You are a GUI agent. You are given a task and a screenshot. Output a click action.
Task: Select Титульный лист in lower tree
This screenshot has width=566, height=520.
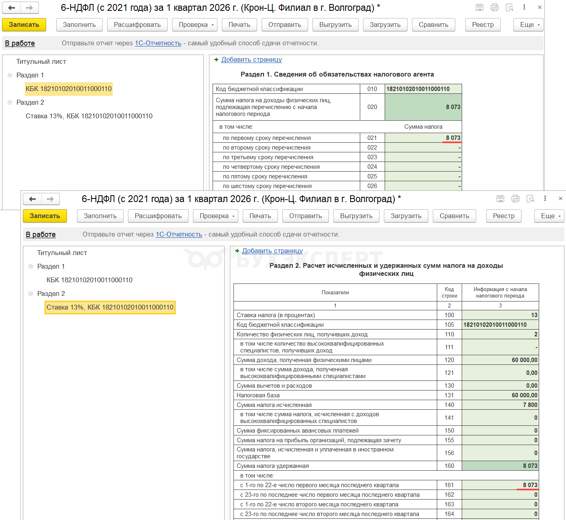click(62, 253)
